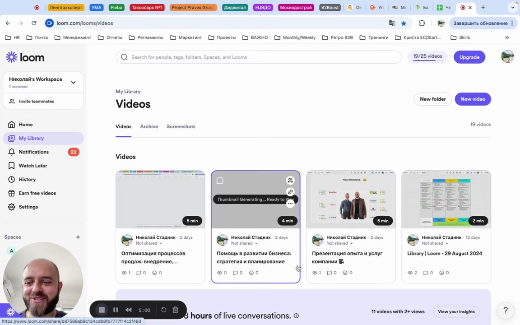Open the three-dots menu on hovered video

point(290,204)
